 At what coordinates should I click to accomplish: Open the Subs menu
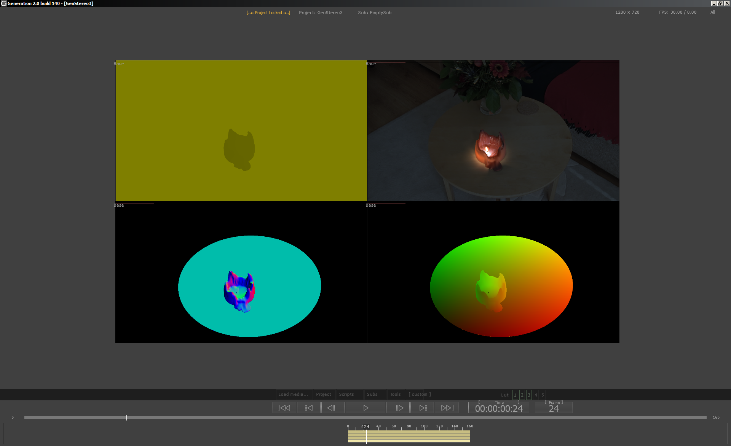(x=372, y=394)
